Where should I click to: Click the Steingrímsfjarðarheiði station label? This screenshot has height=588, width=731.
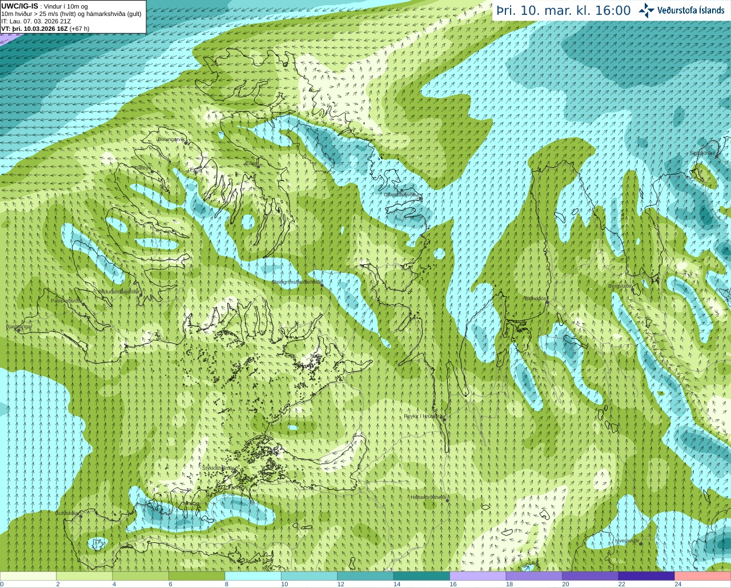[297, 282]
